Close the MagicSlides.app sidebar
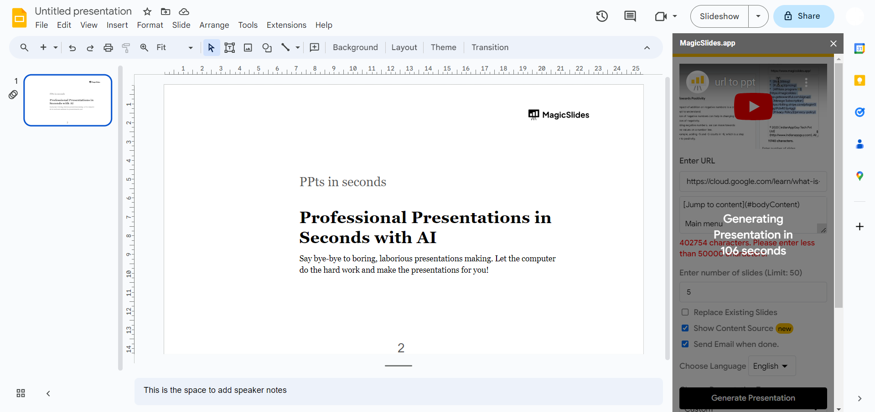This screenshot has width=875, height=412. point(834,43)
